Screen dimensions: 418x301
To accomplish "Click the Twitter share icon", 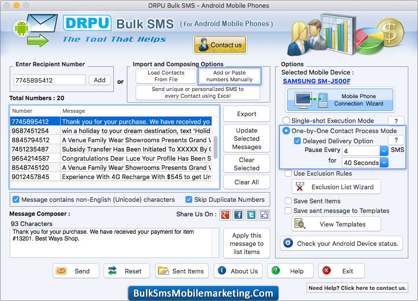I will (x=251, y=215).
